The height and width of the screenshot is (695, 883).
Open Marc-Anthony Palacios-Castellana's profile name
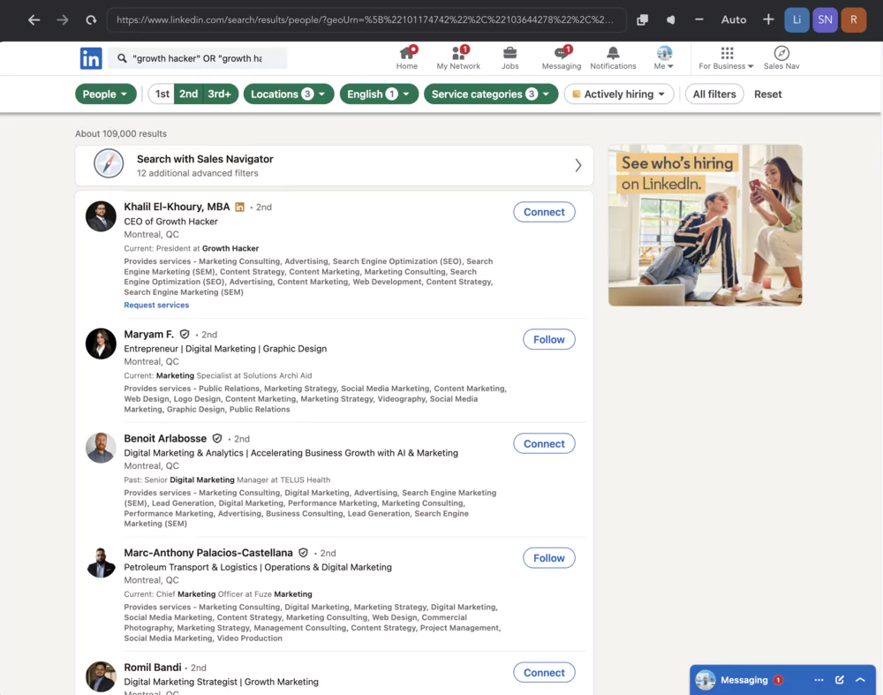tap(208, 553)
